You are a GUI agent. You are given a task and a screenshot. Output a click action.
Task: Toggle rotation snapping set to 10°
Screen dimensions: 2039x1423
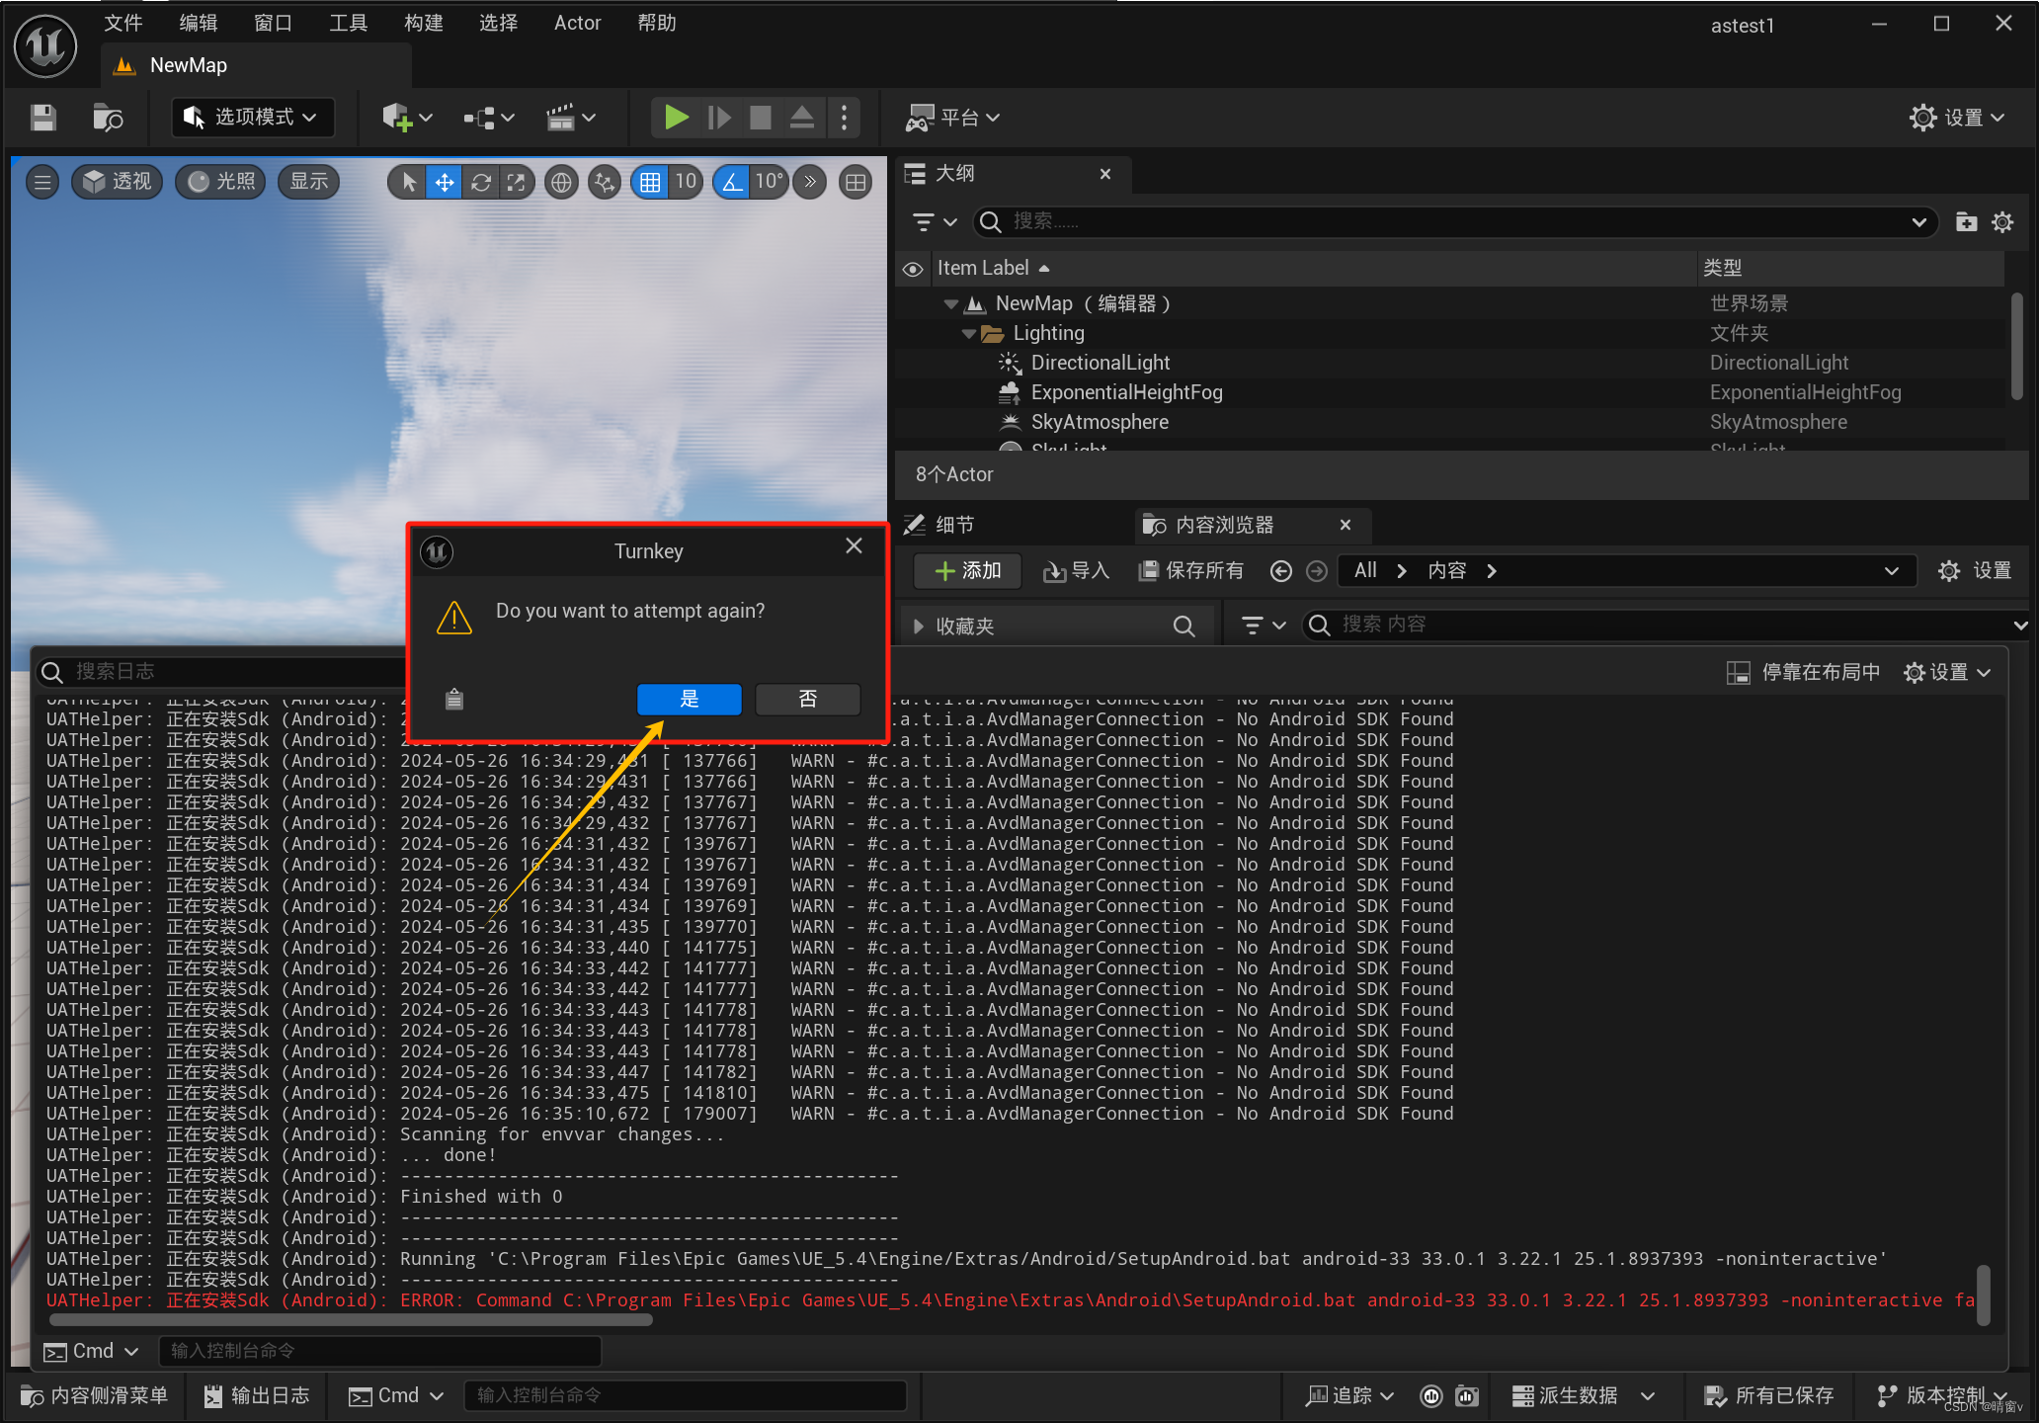[731, 182]
